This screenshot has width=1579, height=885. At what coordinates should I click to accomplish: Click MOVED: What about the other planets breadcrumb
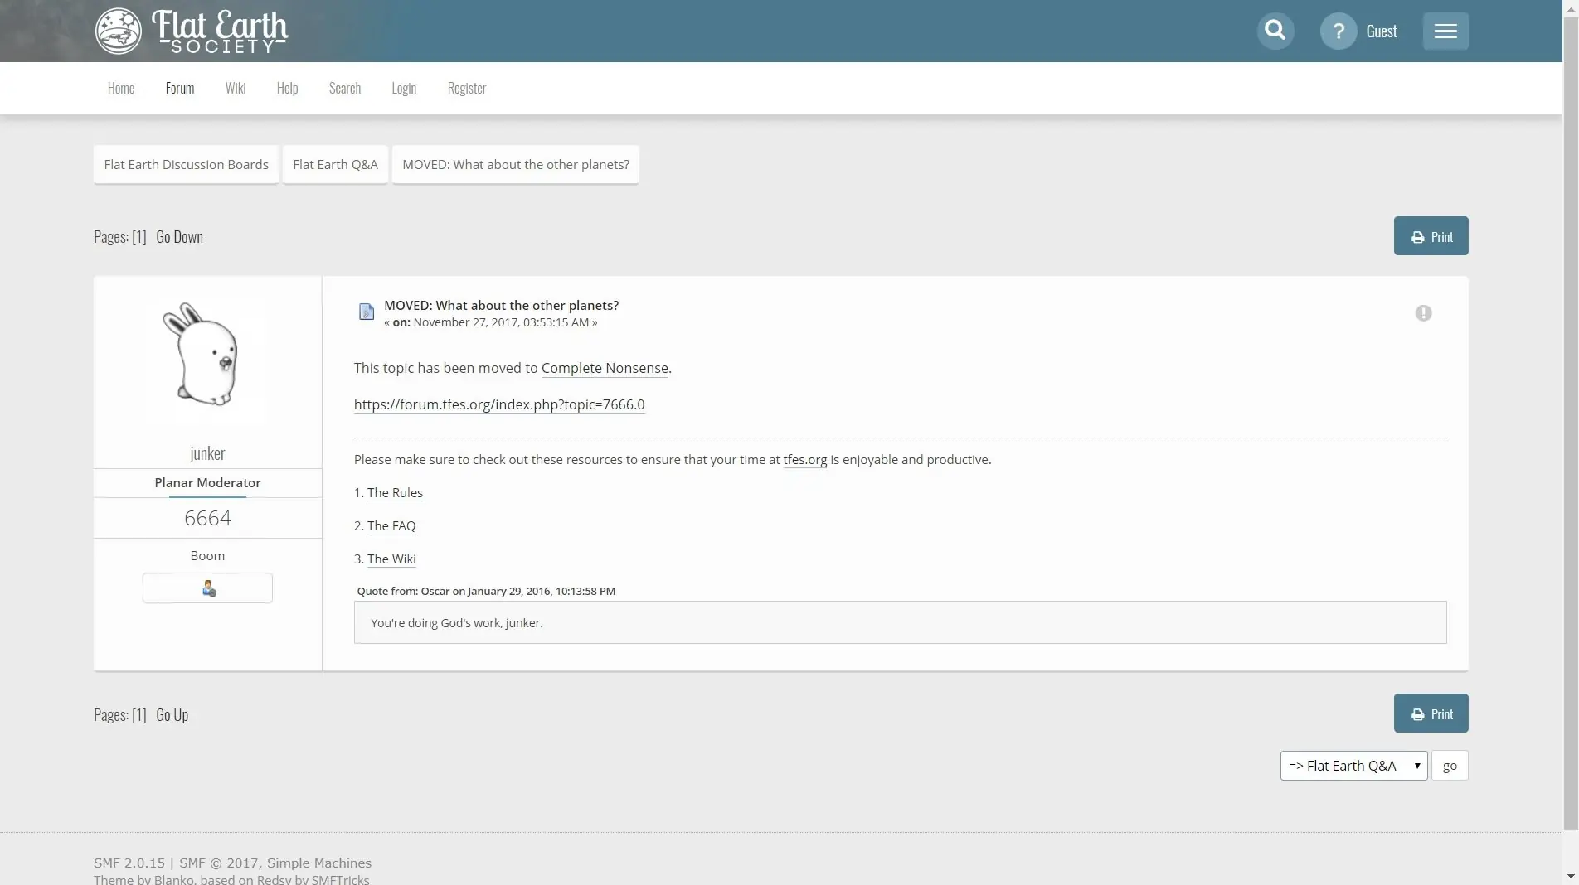pyautogui.click(x=516, y=164)
